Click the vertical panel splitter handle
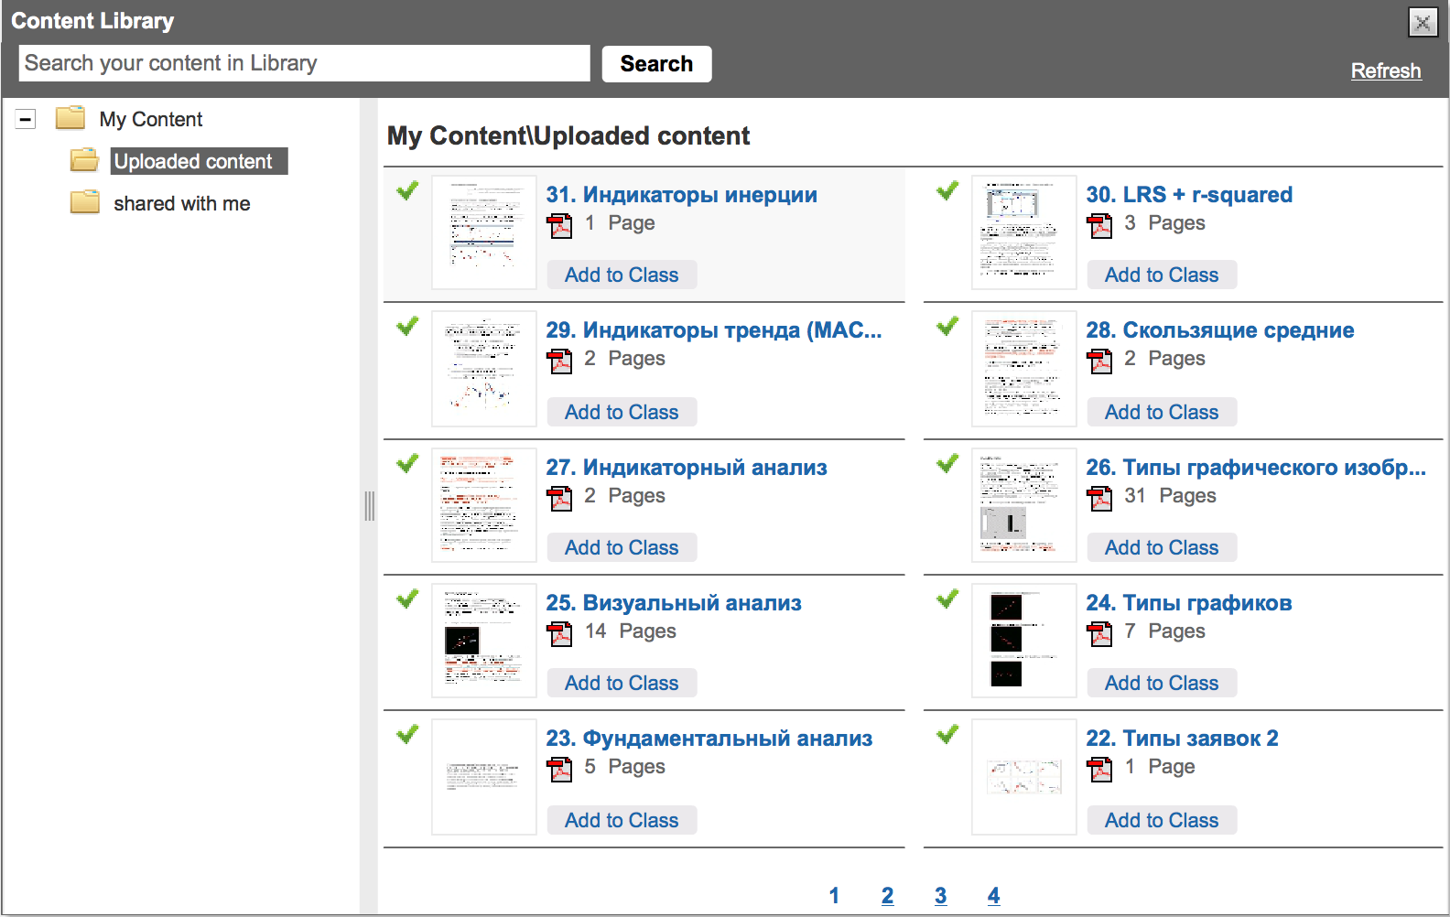Image resolution: width=1450 pixels, height=917 pixels. point(369,506)
